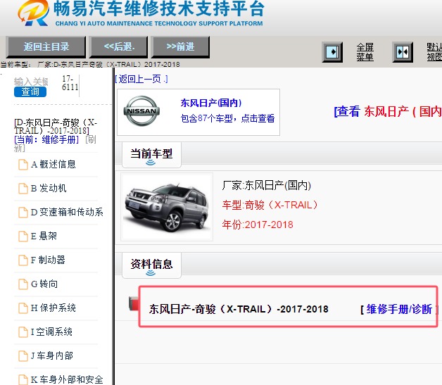Screen dimensions: 442x385
Task: Open the I 空调系统 tree item
Action: coord(51,332)
